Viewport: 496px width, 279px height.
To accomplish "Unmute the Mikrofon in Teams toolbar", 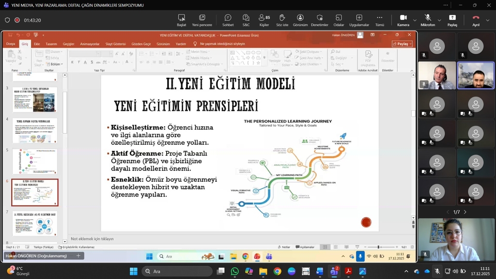I will (x=427, y=20).
